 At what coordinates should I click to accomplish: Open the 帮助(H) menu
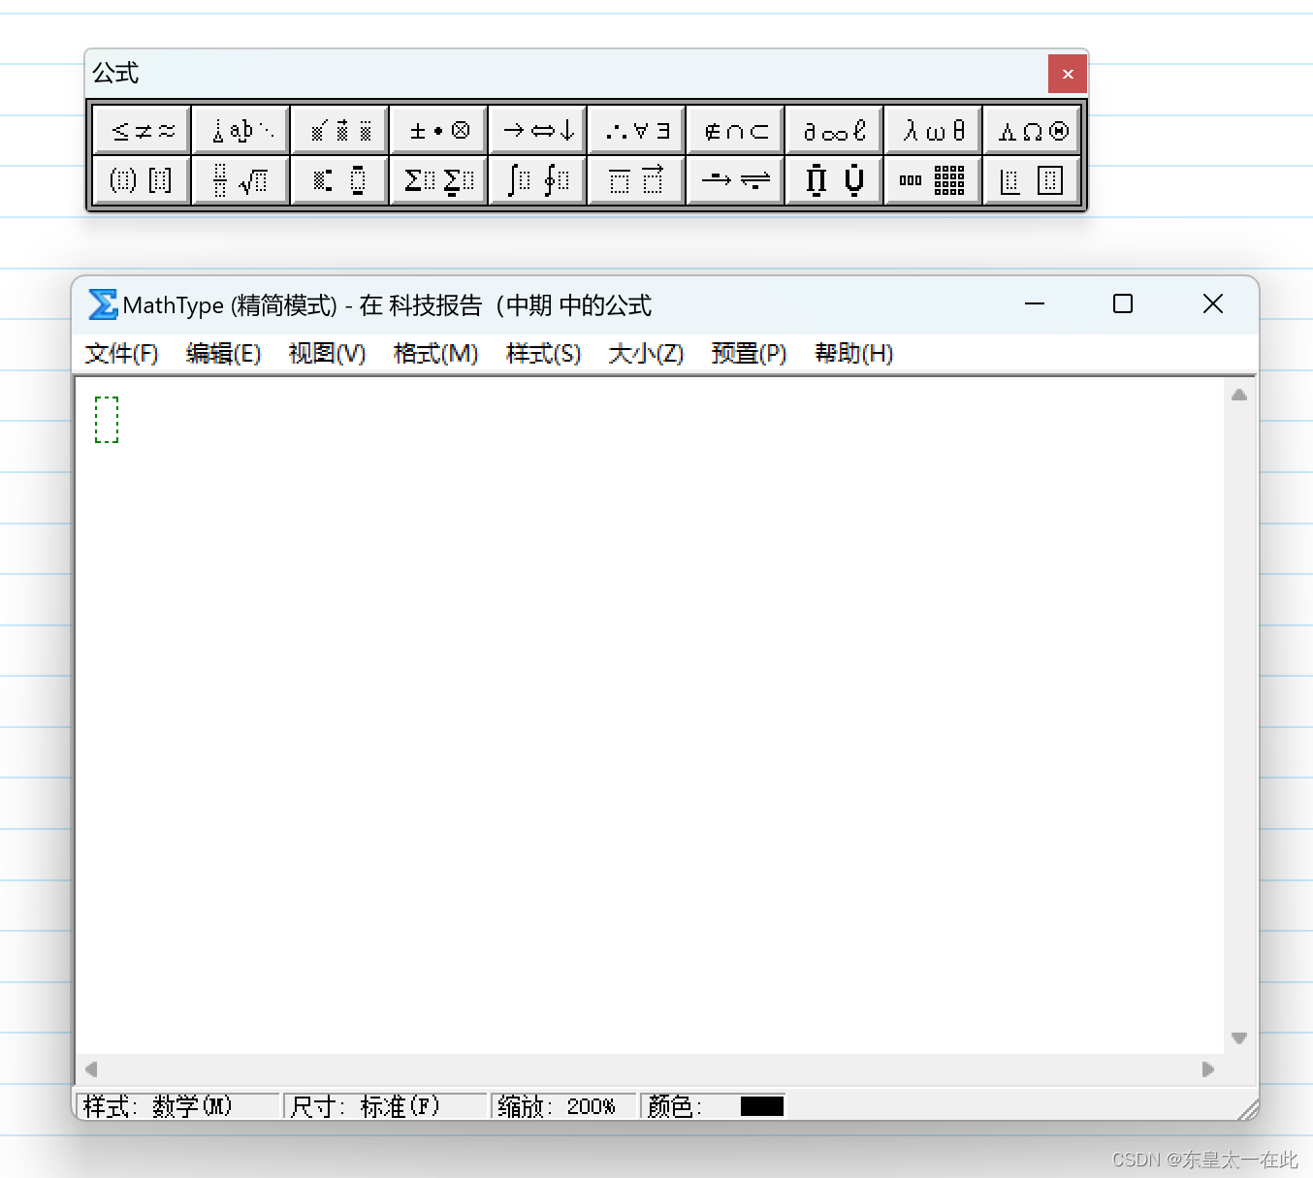tap(853, 354)
